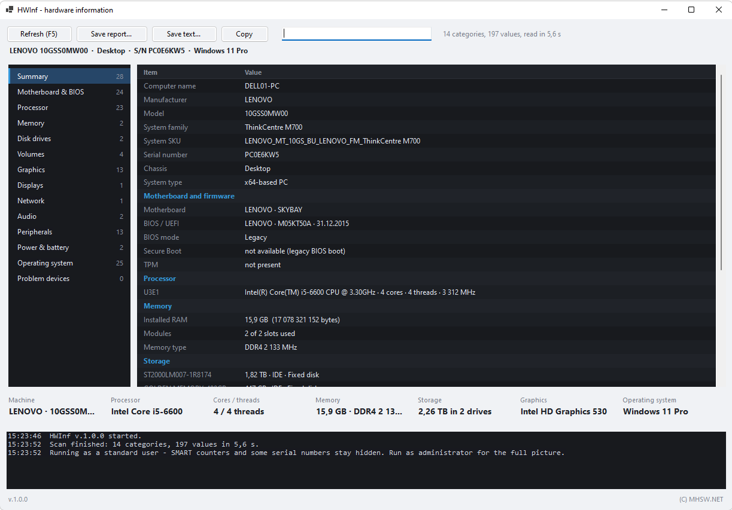This screenshot has height=510, width=732.
Task: Click the Save text... button
Action: [x=184, y=34]
